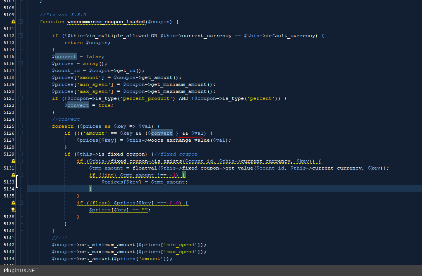Collapse the fold at line 5121
The height and width of the screenshot is (276, 422).
click(21, 98)
